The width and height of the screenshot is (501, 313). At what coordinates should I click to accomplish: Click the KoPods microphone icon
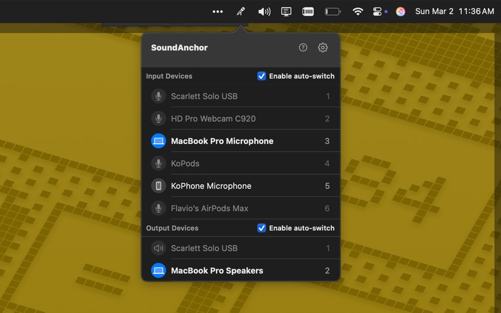click(159, 163)
